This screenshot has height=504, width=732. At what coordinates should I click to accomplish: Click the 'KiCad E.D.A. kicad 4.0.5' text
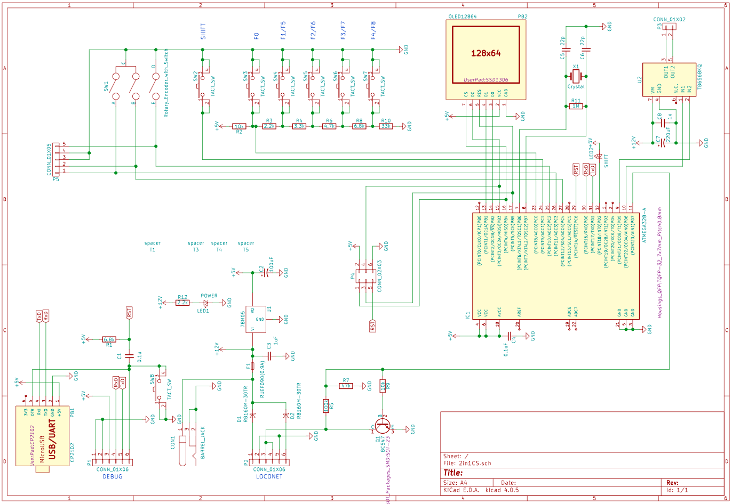click(x=481, y=490)
